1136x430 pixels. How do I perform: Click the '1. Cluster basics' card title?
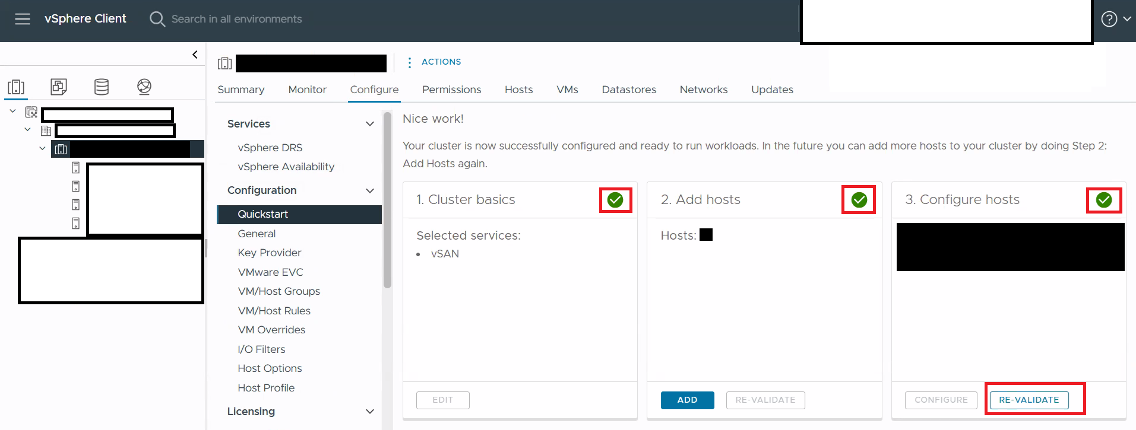(466, 200)
